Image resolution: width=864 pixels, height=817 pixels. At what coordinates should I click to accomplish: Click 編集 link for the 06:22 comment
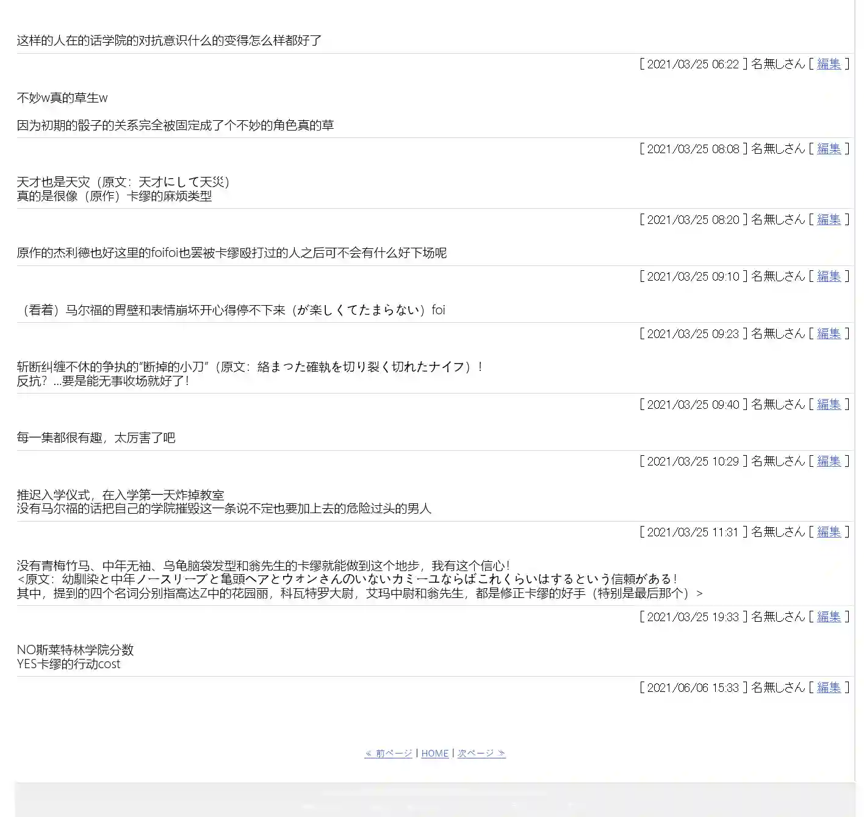point(829,64)
